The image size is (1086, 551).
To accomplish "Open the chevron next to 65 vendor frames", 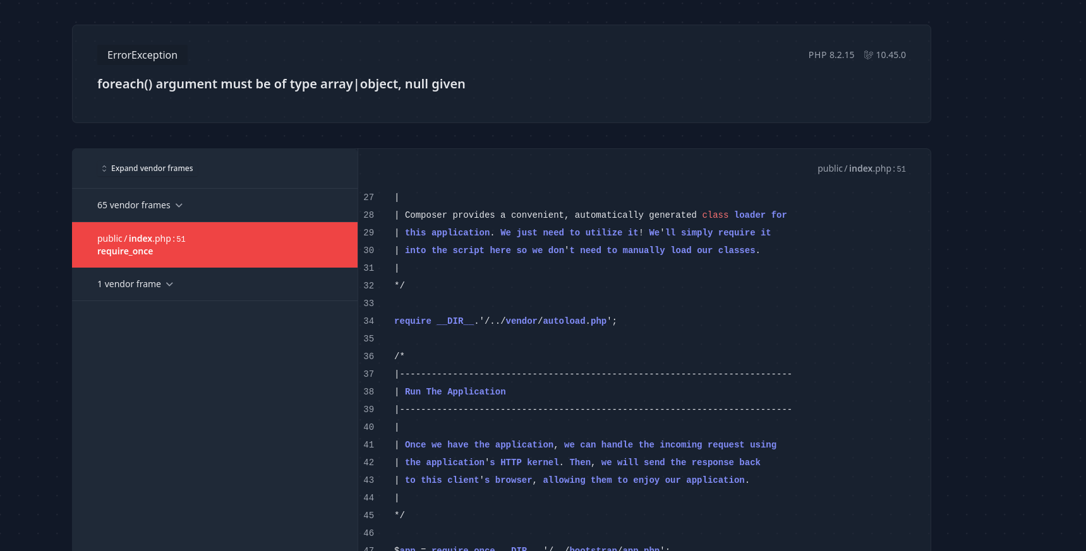I will pyautogui.click(x=179, y=206).
